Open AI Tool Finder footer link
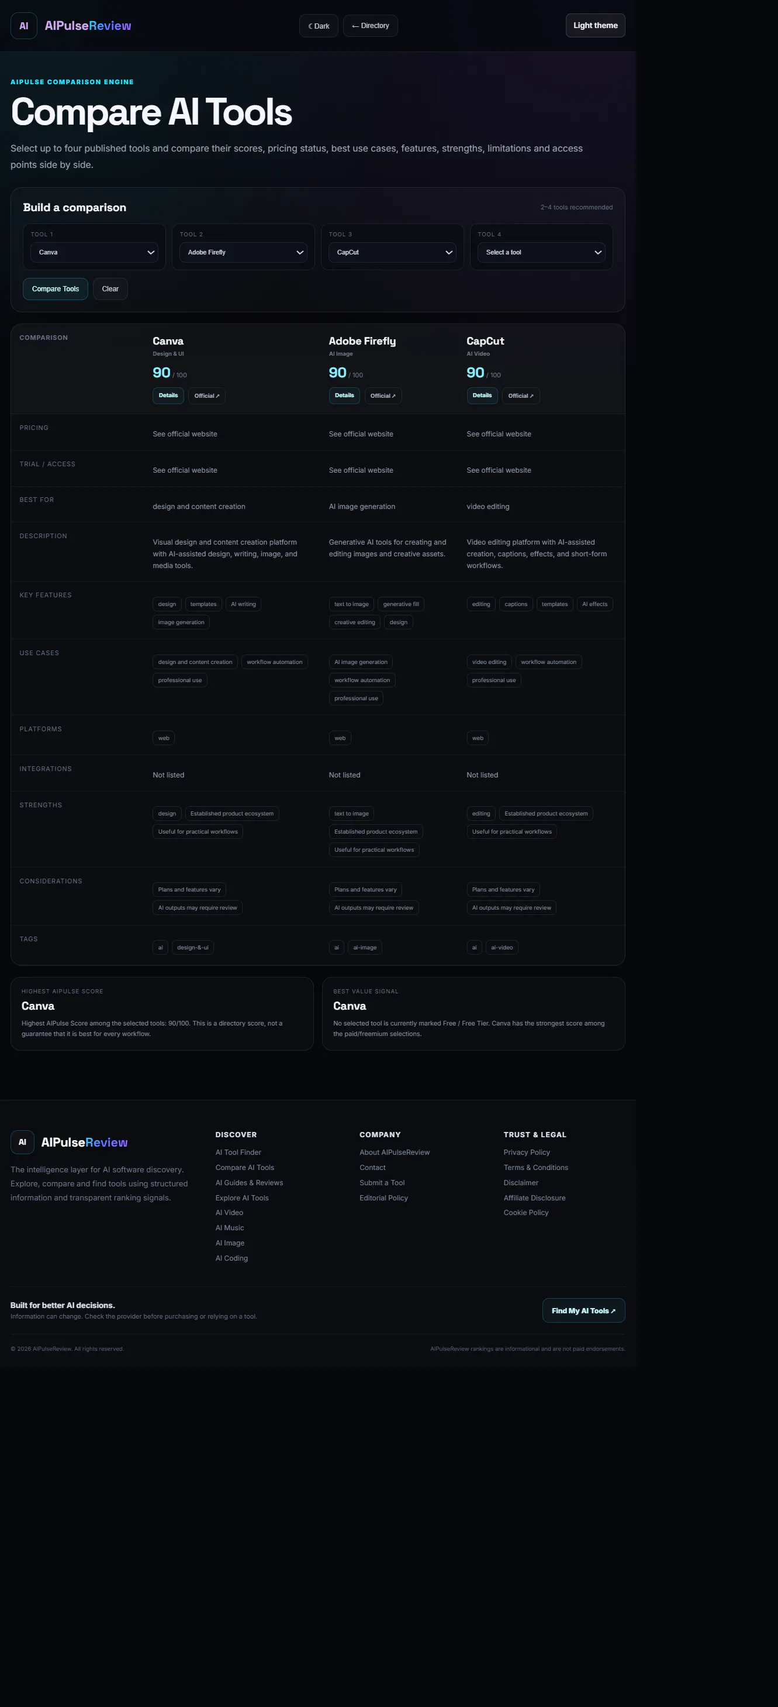Viewport: 778px width, 1707px height. pyautogui.click(x=238, y=1152)
